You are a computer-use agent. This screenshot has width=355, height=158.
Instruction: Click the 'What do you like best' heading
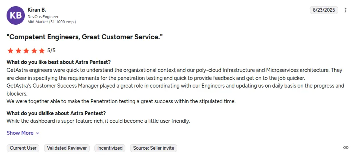(x=59, y=62)
